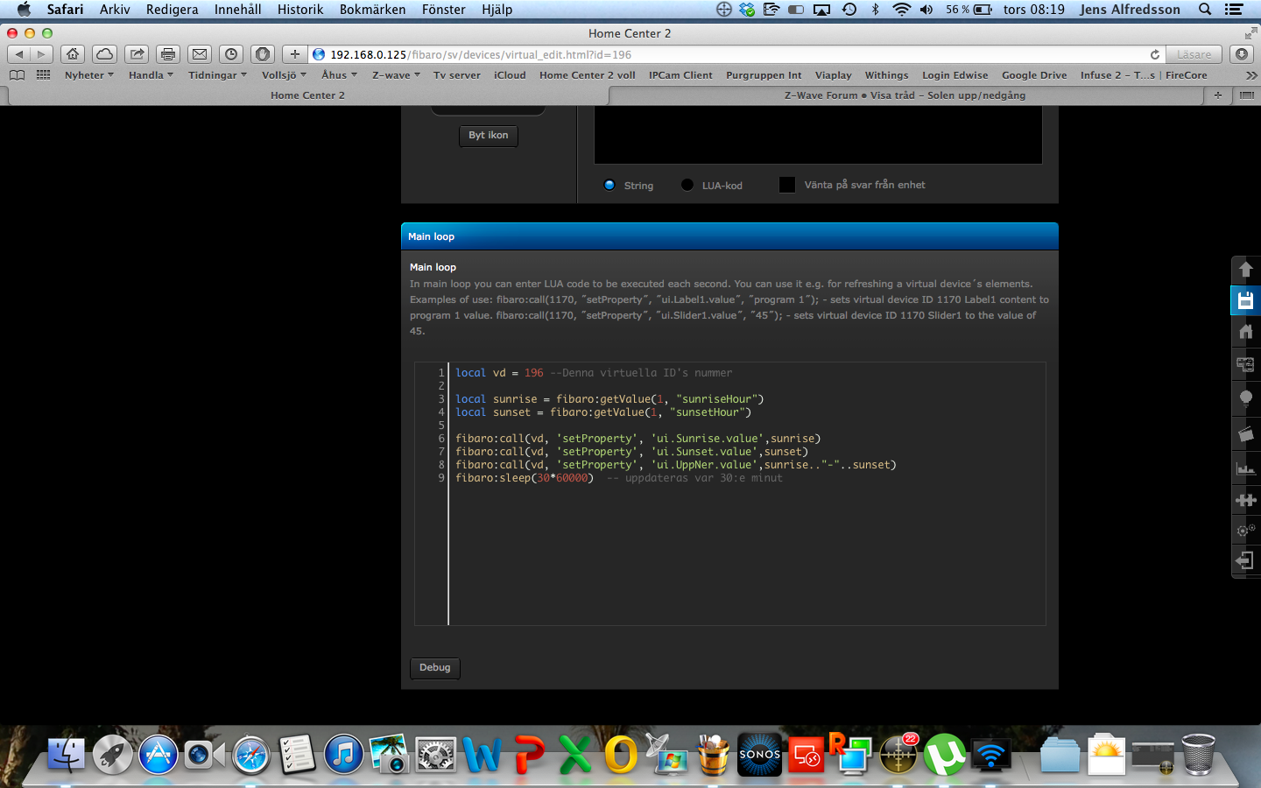Image resolution: width=1261 pixels, height=788 pixels.
Task: Click the Main loop header bar
Action: click(729, 236)
